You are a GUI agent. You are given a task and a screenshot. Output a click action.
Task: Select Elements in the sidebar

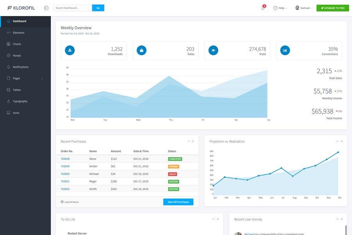(x=18, y=31)
